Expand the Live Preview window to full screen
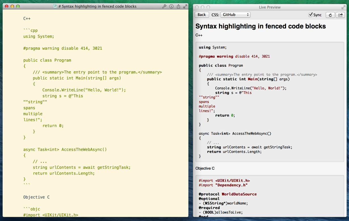The image size is (349, 221). coord(343,7)
